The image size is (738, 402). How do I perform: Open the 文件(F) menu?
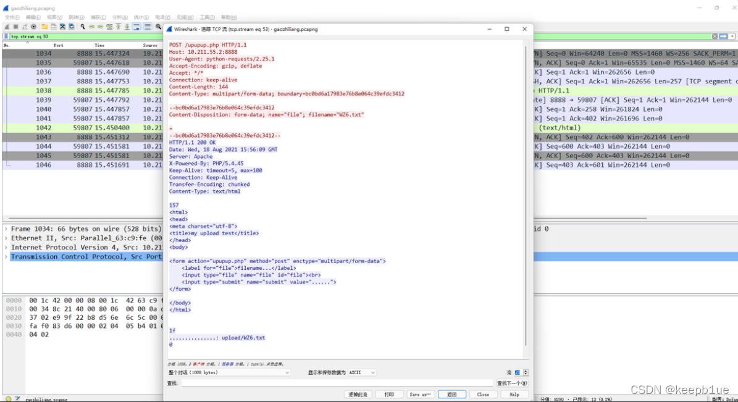coord(12,17)
